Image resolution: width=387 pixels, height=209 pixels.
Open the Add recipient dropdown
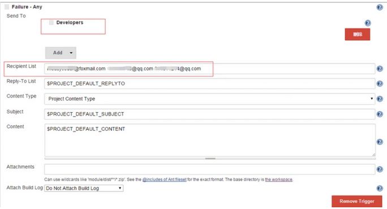(x=61, y=53)
